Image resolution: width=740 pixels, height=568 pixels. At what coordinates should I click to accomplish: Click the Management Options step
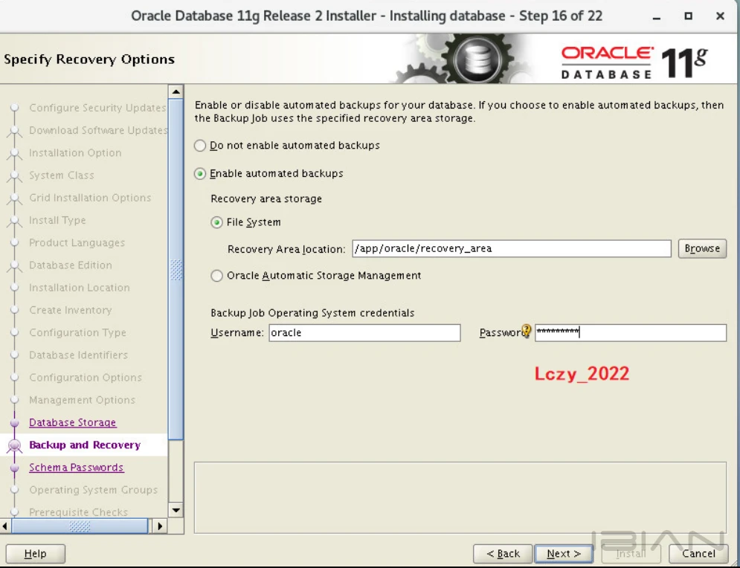[82, 400]
